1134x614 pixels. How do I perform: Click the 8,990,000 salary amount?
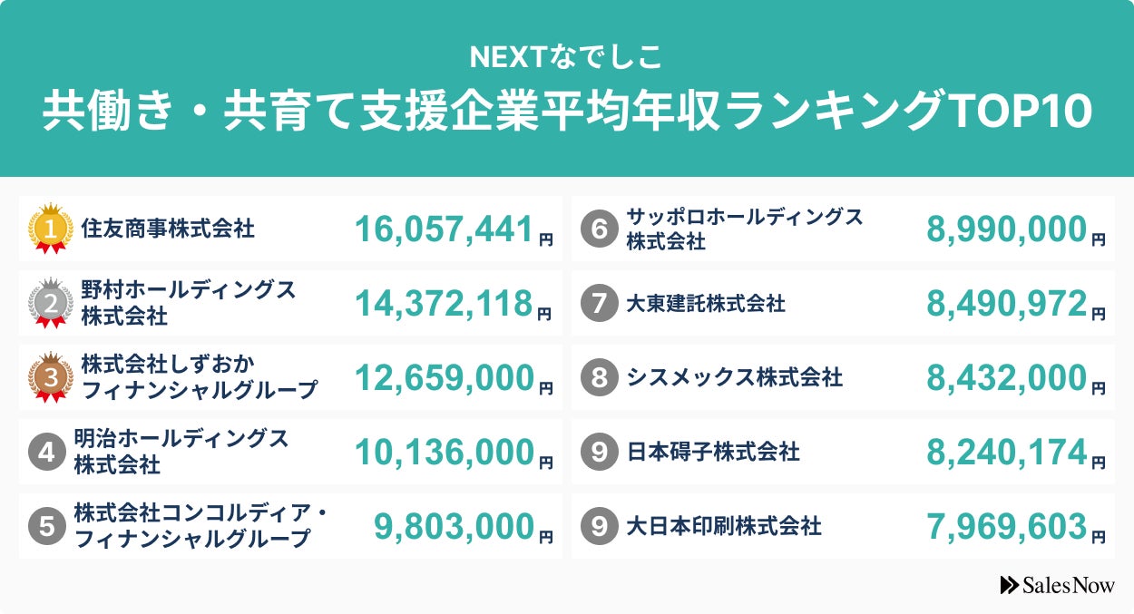click(1006, 230)
